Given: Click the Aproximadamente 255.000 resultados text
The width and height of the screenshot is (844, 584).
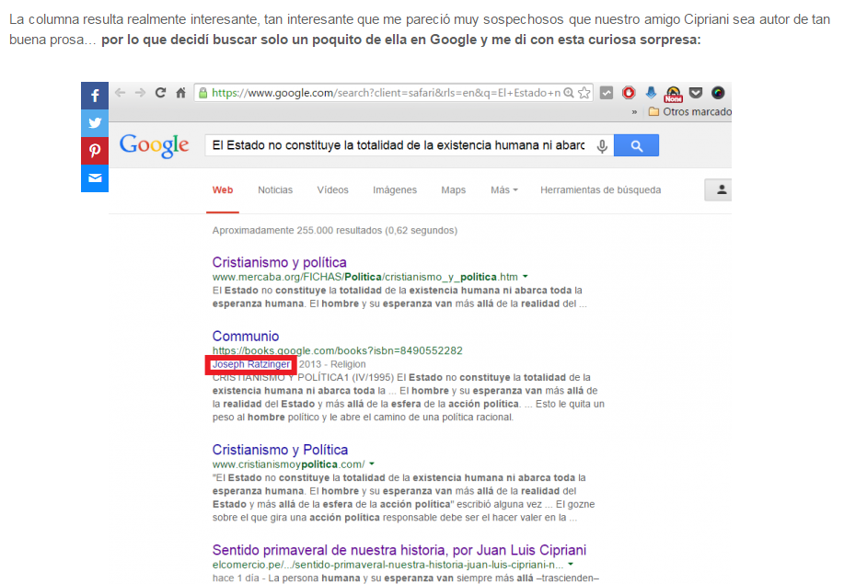Looking at the screenshot, I should (335, 230).
